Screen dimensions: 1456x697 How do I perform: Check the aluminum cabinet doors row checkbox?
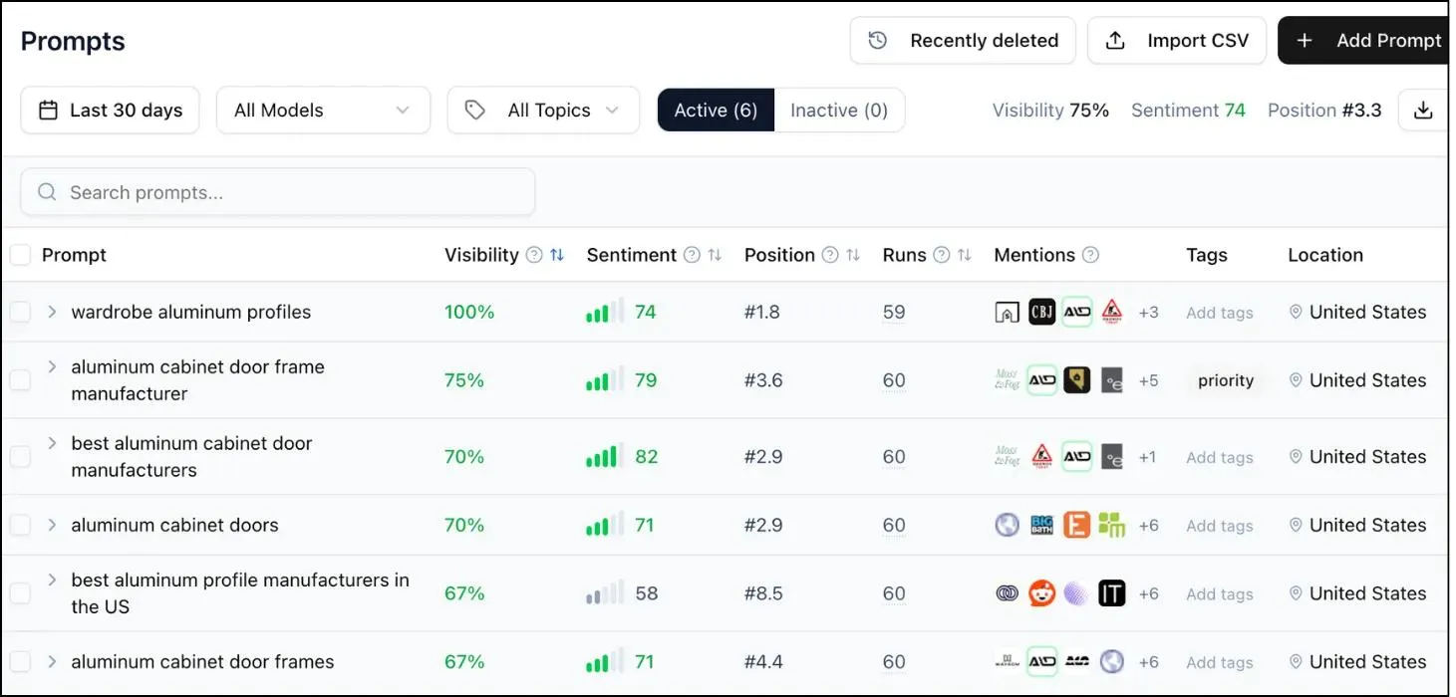[20, 525]
